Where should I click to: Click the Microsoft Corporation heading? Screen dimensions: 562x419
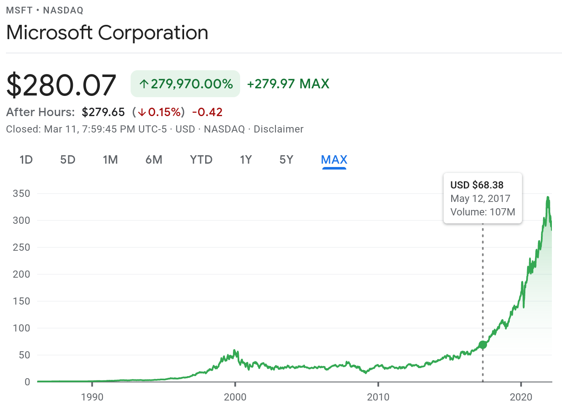[x=107, y=33]
